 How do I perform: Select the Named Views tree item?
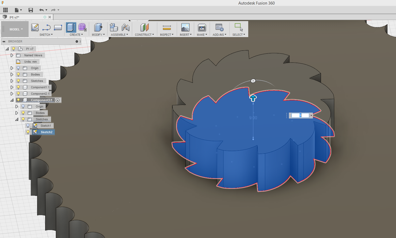[33, 55]
